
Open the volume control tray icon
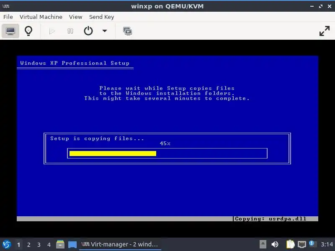275,244
